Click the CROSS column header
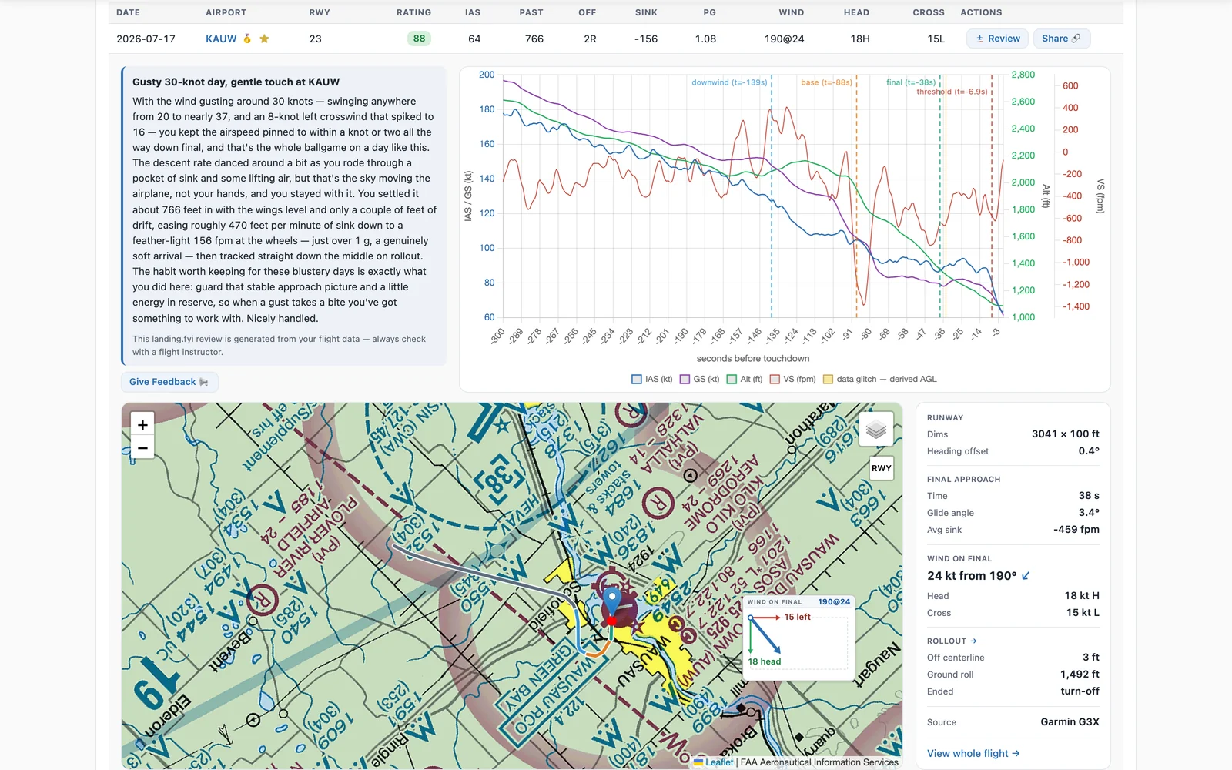This screenshot has height=770, width=1232. [x=929, y=12]
